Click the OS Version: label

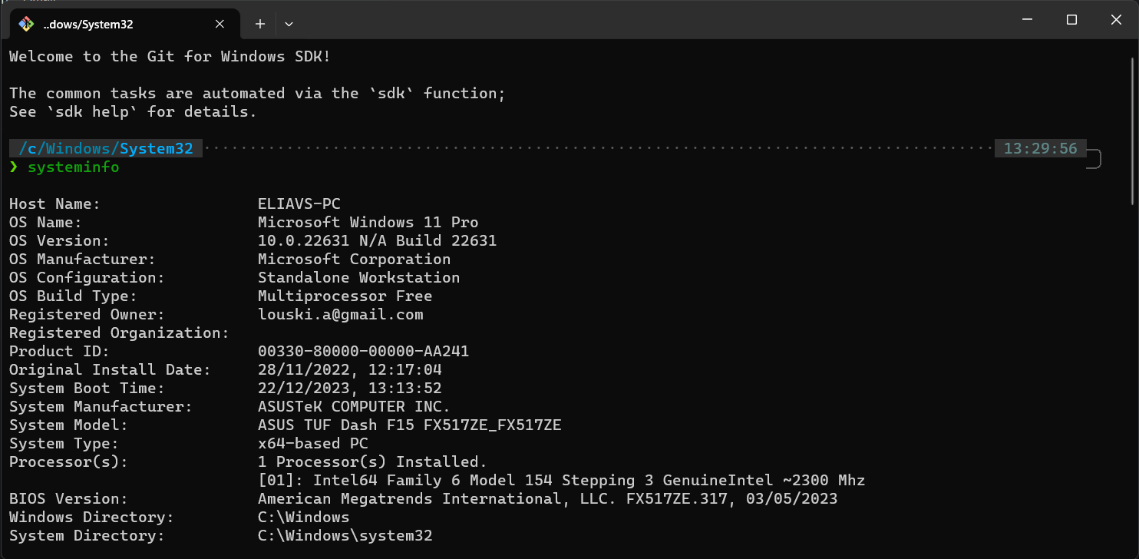click(x=60, y=240)
